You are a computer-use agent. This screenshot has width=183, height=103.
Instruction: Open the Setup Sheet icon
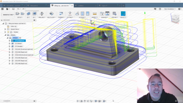87,13
